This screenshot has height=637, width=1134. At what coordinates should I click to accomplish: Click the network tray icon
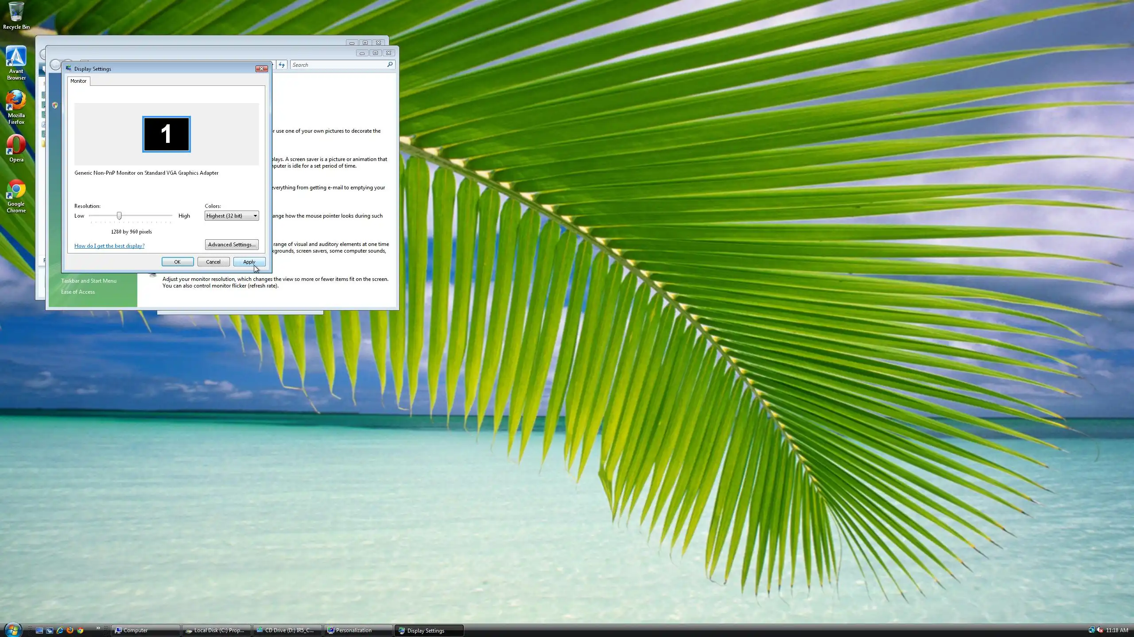[x=1091, y=630]
